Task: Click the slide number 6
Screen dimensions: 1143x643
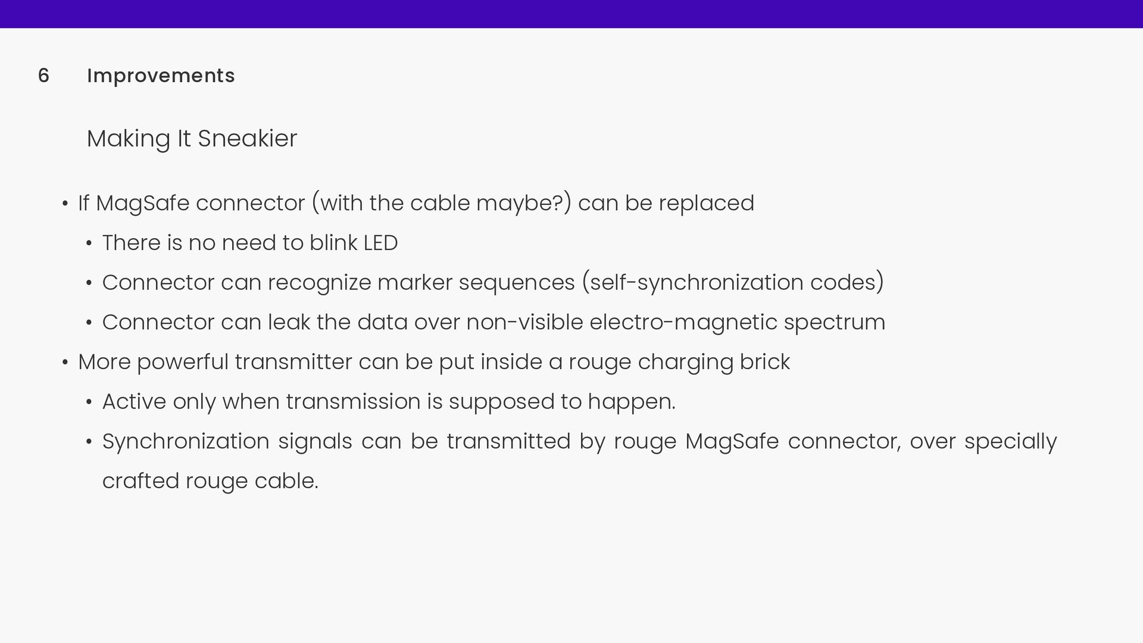Action: pyautogui.click(x=43, y=76)
